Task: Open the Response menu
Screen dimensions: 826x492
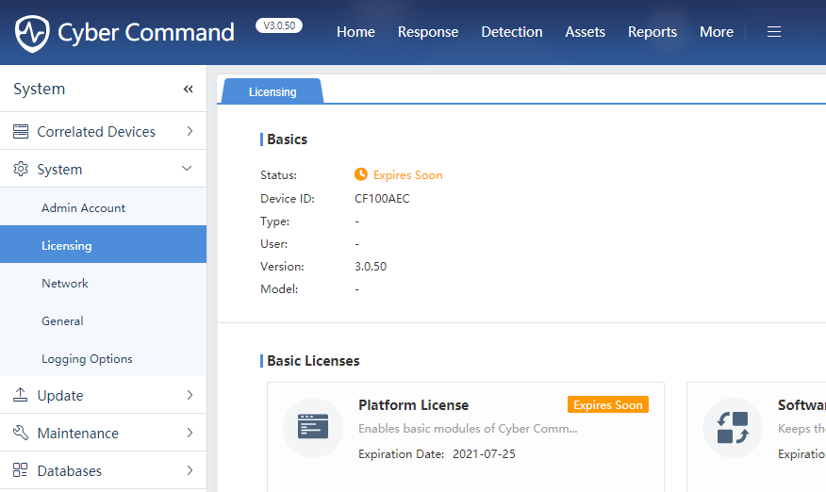Action: tap(428, 32)
